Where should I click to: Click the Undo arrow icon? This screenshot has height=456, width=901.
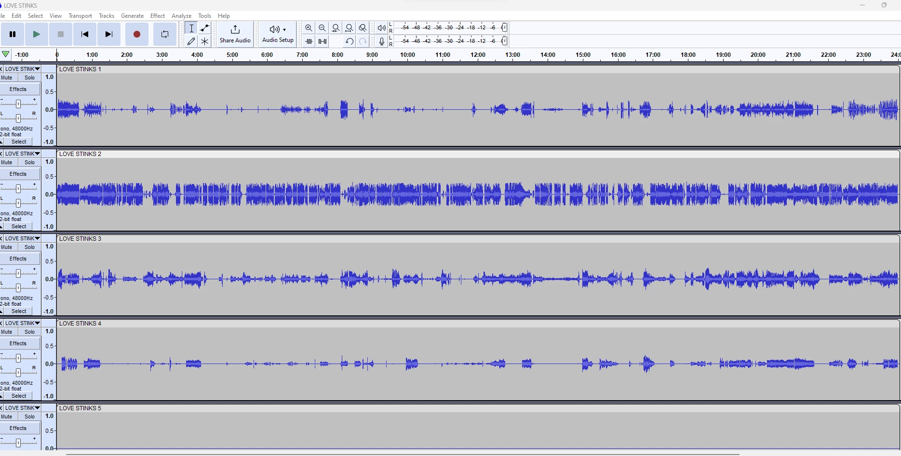click(x=350, y=41)
